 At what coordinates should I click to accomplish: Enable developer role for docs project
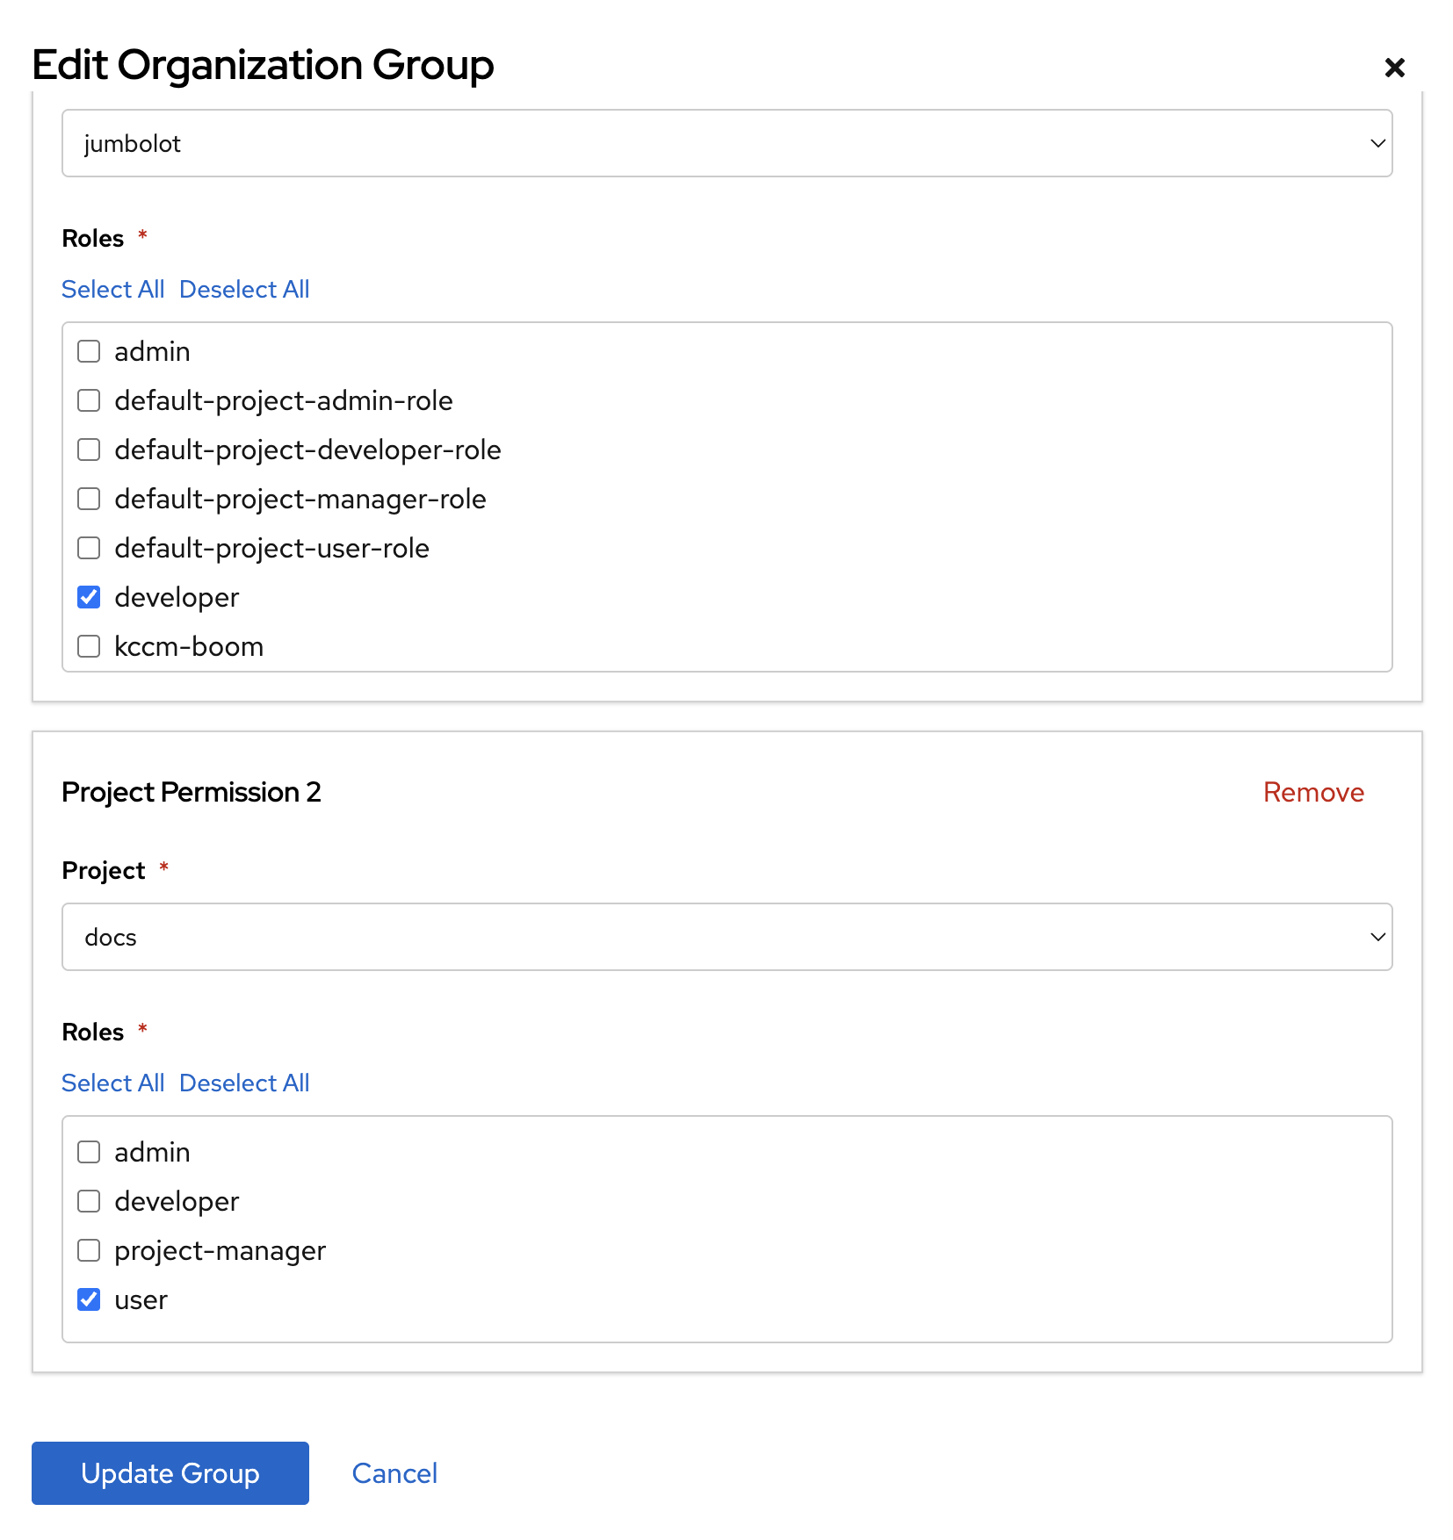(89, 1201)
